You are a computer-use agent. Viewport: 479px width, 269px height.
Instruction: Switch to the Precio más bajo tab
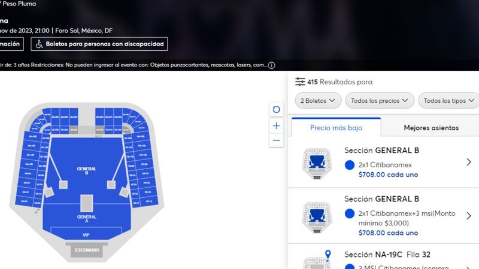coord(336,127)
